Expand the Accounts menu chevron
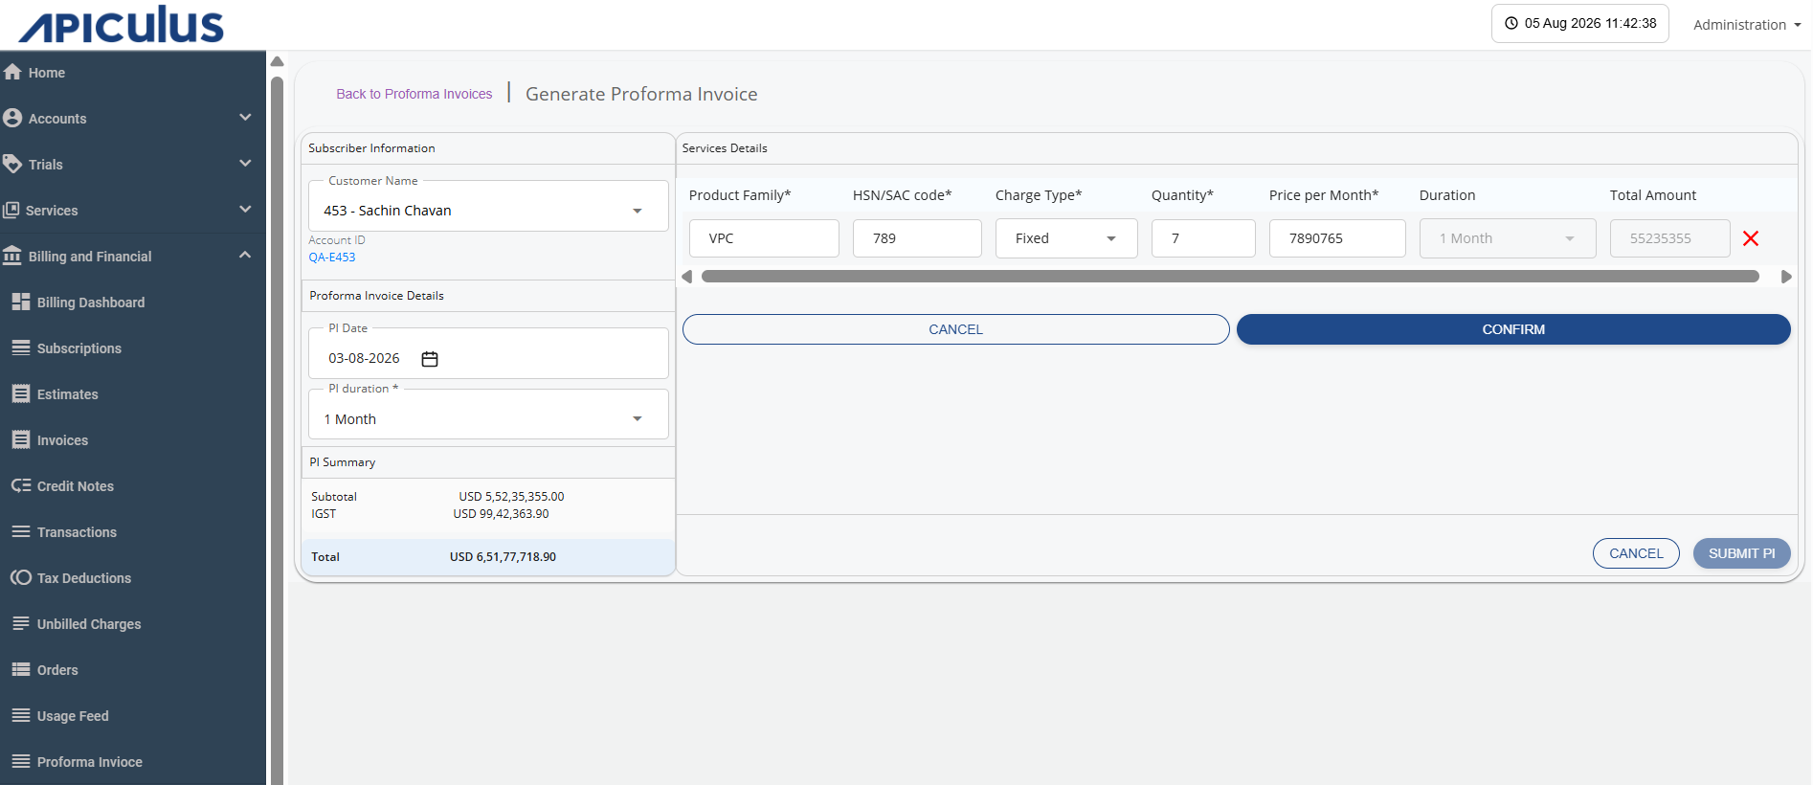This screenshot has width=1813, height=785. point(245,117)
